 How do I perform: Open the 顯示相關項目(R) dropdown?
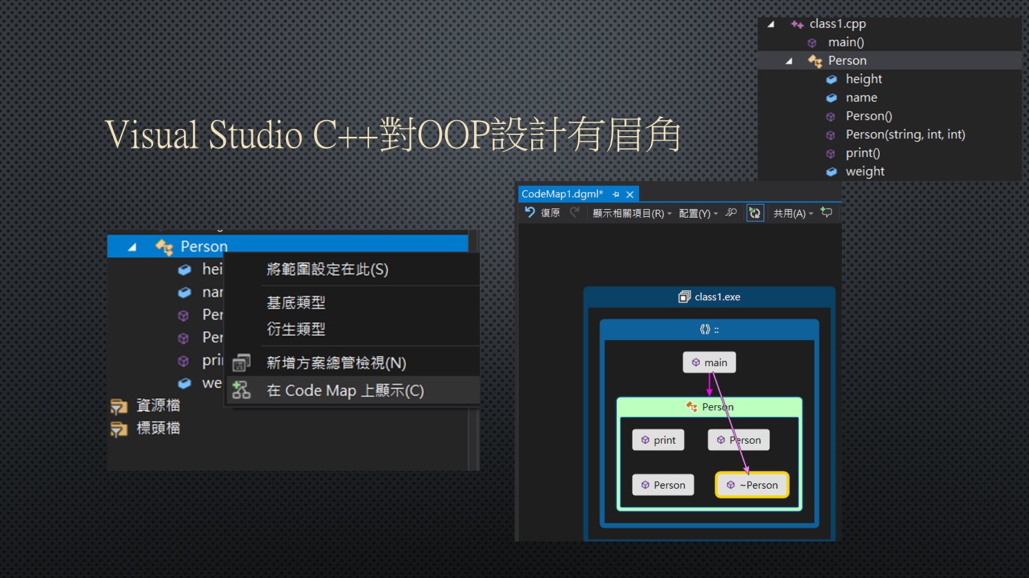pos(632,213)
